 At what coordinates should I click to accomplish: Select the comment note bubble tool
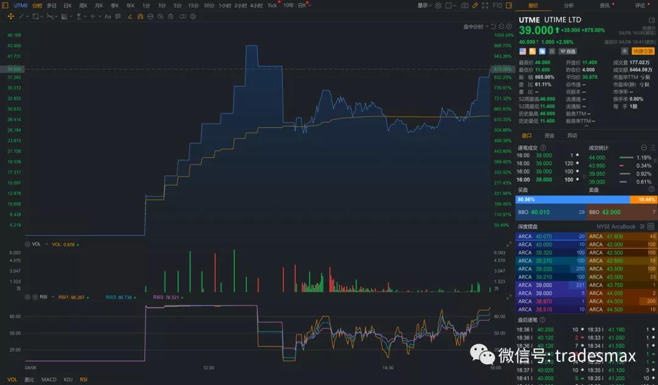pyautogui.click(x=118, y=16)
